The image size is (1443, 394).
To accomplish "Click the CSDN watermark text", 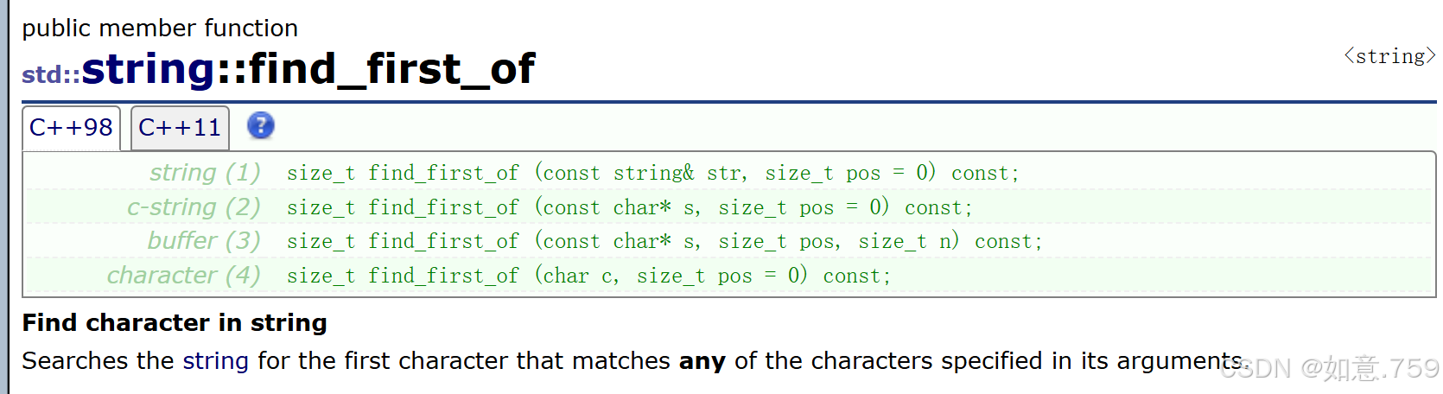I will [x=1330, y=369].
